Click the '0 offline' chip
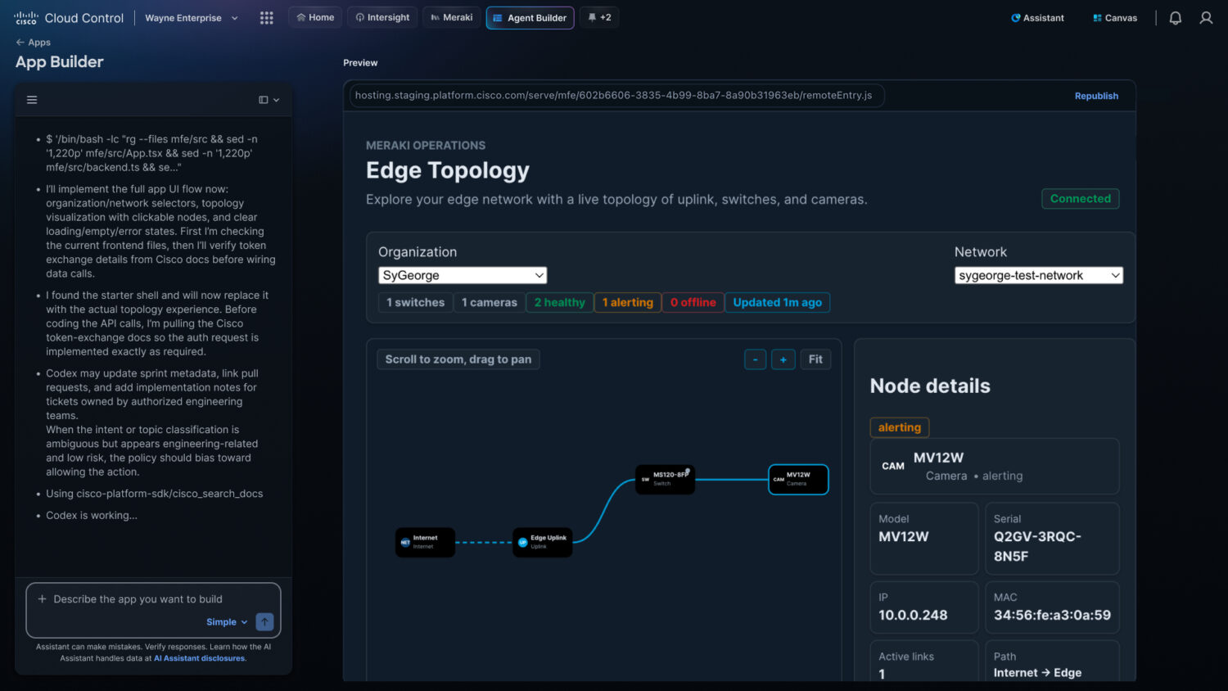The width and height of the screenshot is (1228, 691). (x=693, y=303)
